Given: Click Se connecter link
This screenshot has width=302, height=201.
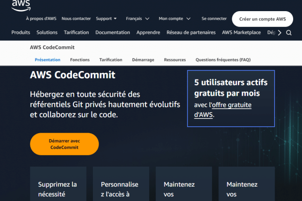Looking at the screenshot, I should tap(214, 19).
